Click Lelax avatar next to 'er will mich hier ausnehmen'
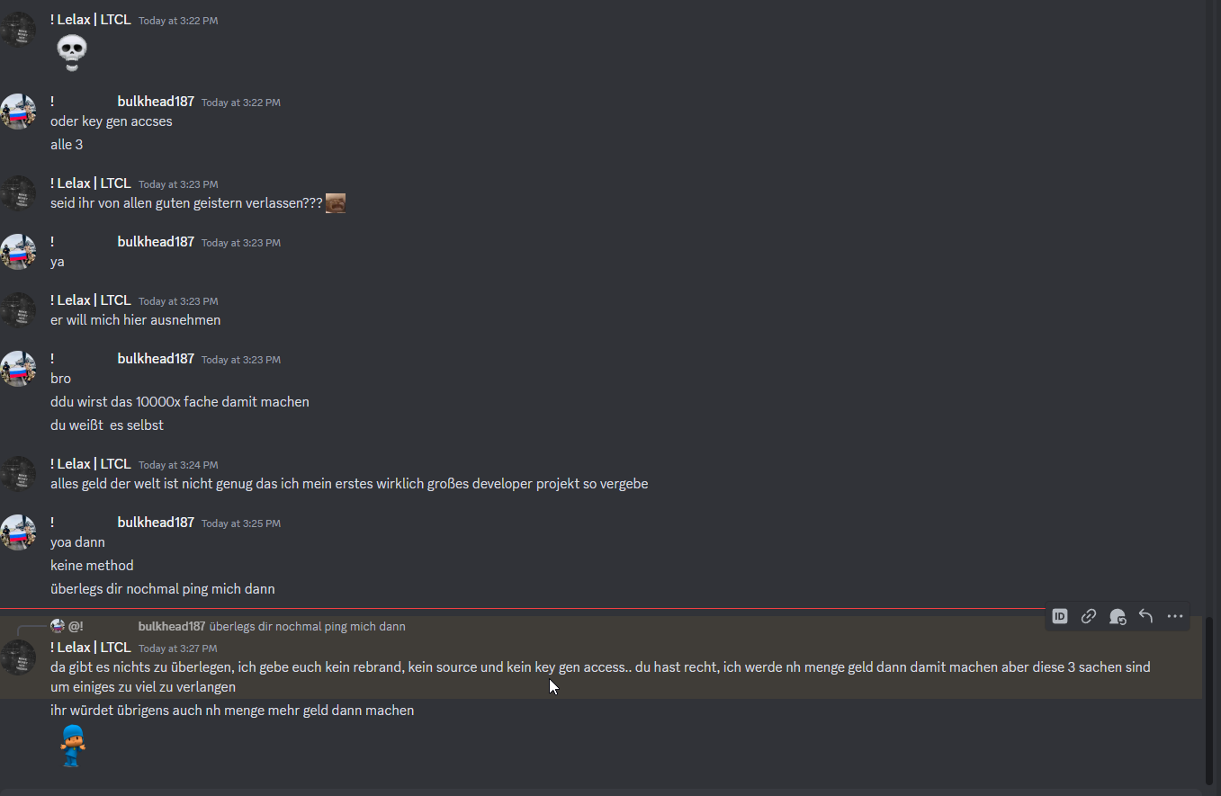 point(17,310)
